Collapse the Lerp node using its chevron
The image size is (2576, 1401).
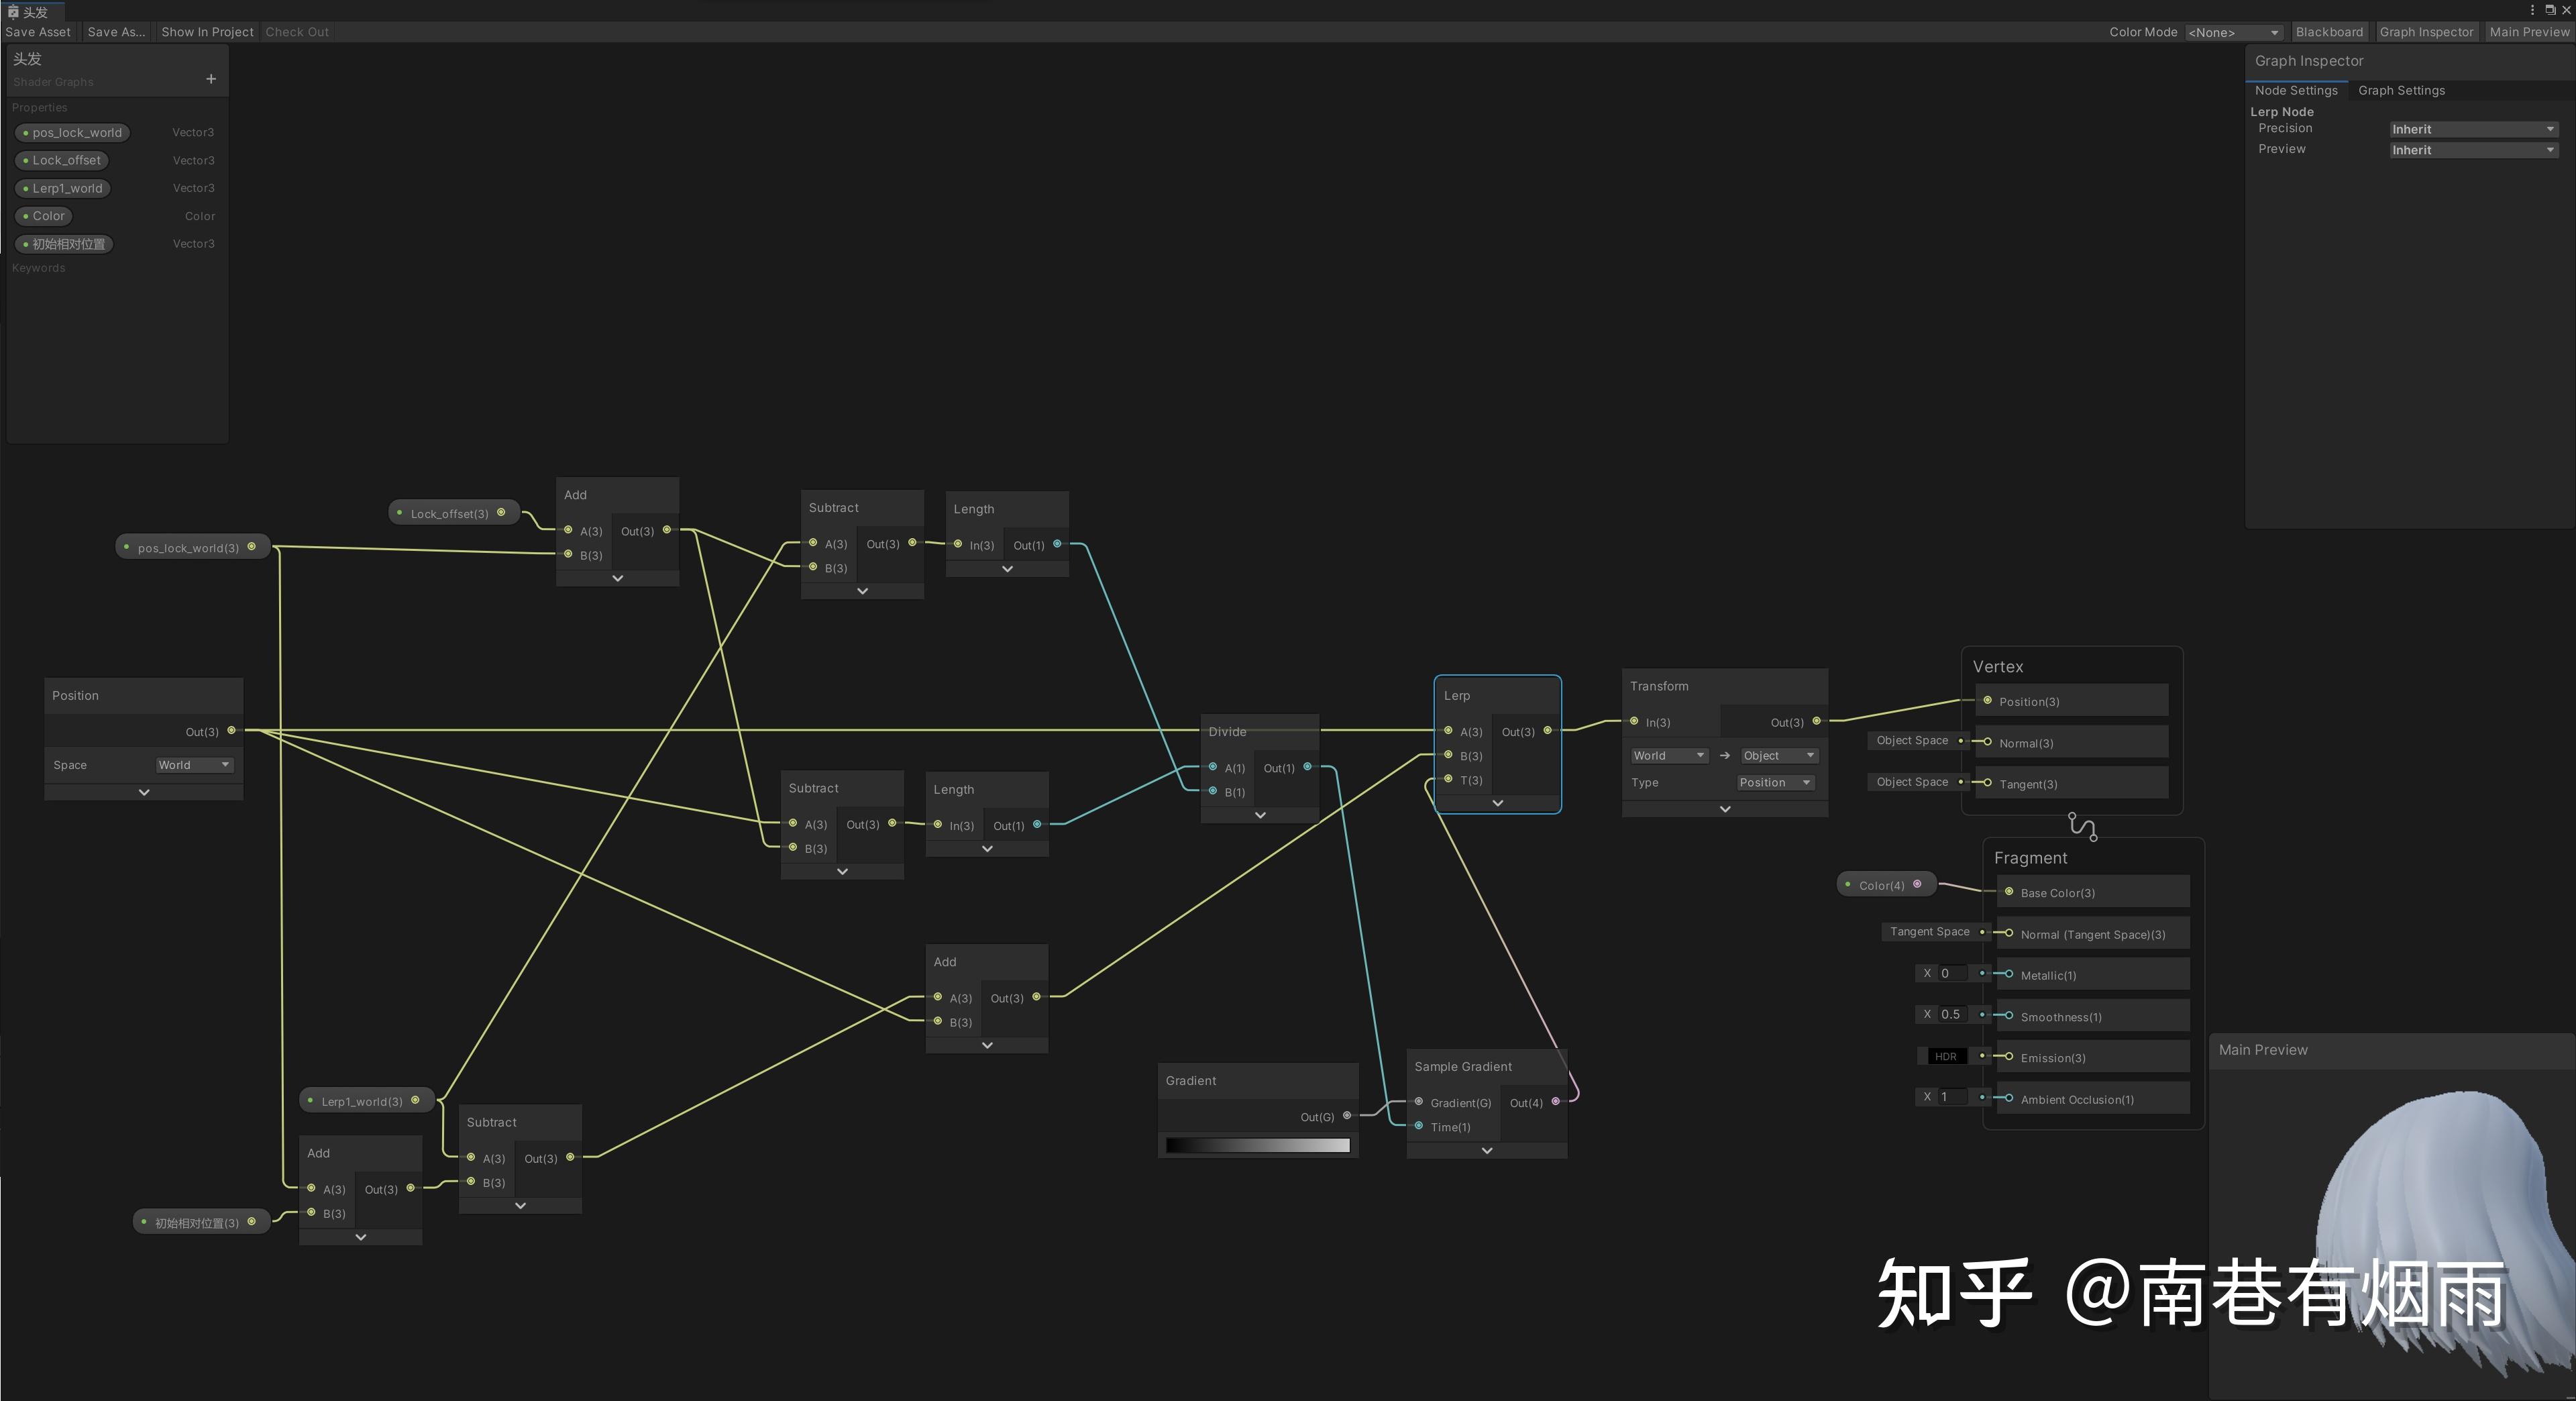(x=1497, y=803)
